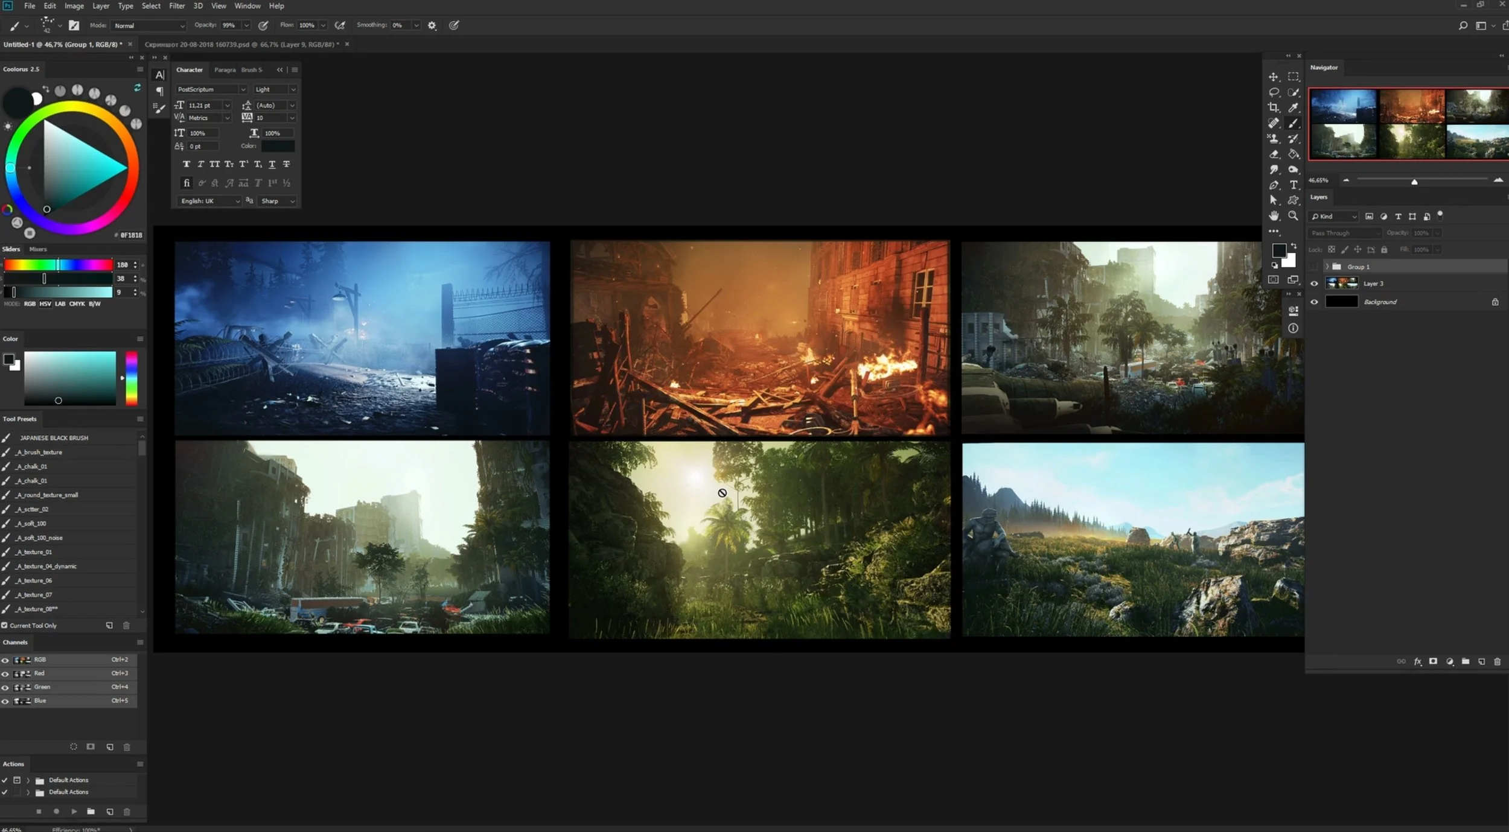Image resolution: width=1509 pixels, height=832 pixels.
Task: Open the brush blending Mode dropdown
Action: [x=149, y=25]
